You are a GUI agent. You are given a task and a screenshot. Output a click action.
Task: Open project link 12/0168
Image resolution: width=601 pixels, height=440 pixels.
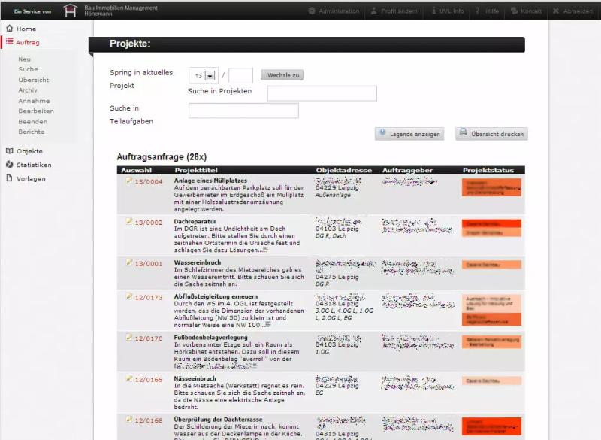pyautogui.click(x=149, y=420)
